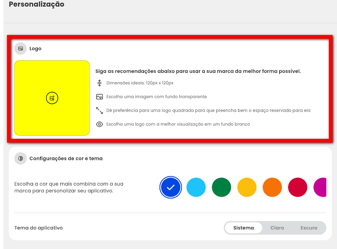Select the orange color swatch
Viewport: 337px width, 249px height.
click(x=272, y=187)
